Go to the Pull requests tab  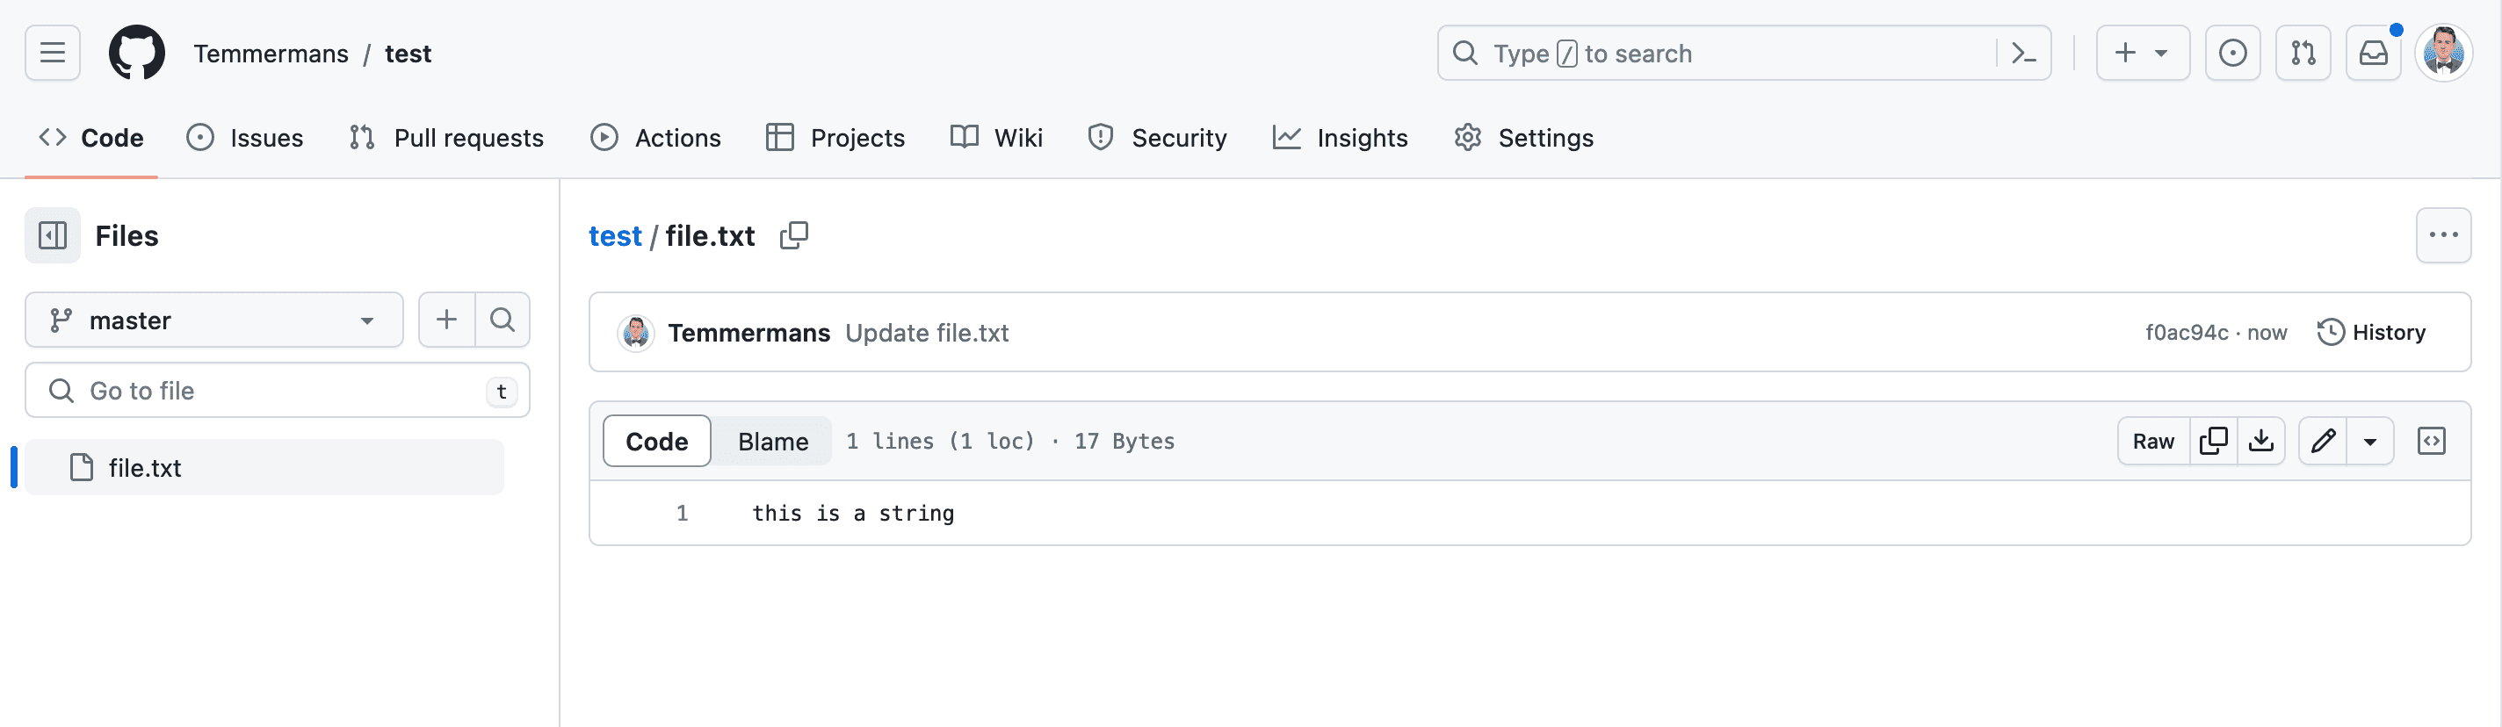447,138
